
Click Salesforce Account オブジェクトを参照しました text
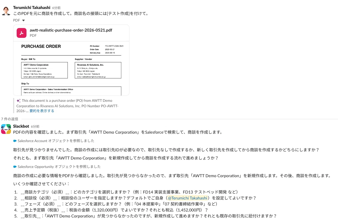[56, 141]
